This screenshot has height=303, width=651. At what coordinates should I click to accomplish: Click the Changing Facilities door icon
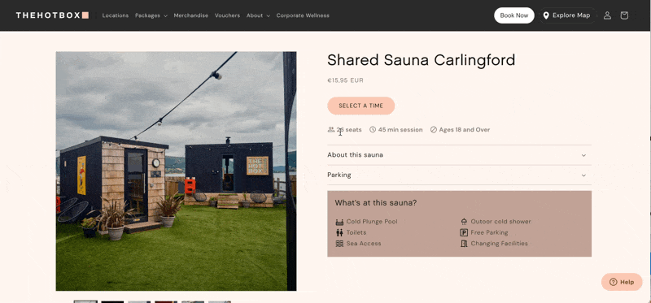(x=464, y=244)
